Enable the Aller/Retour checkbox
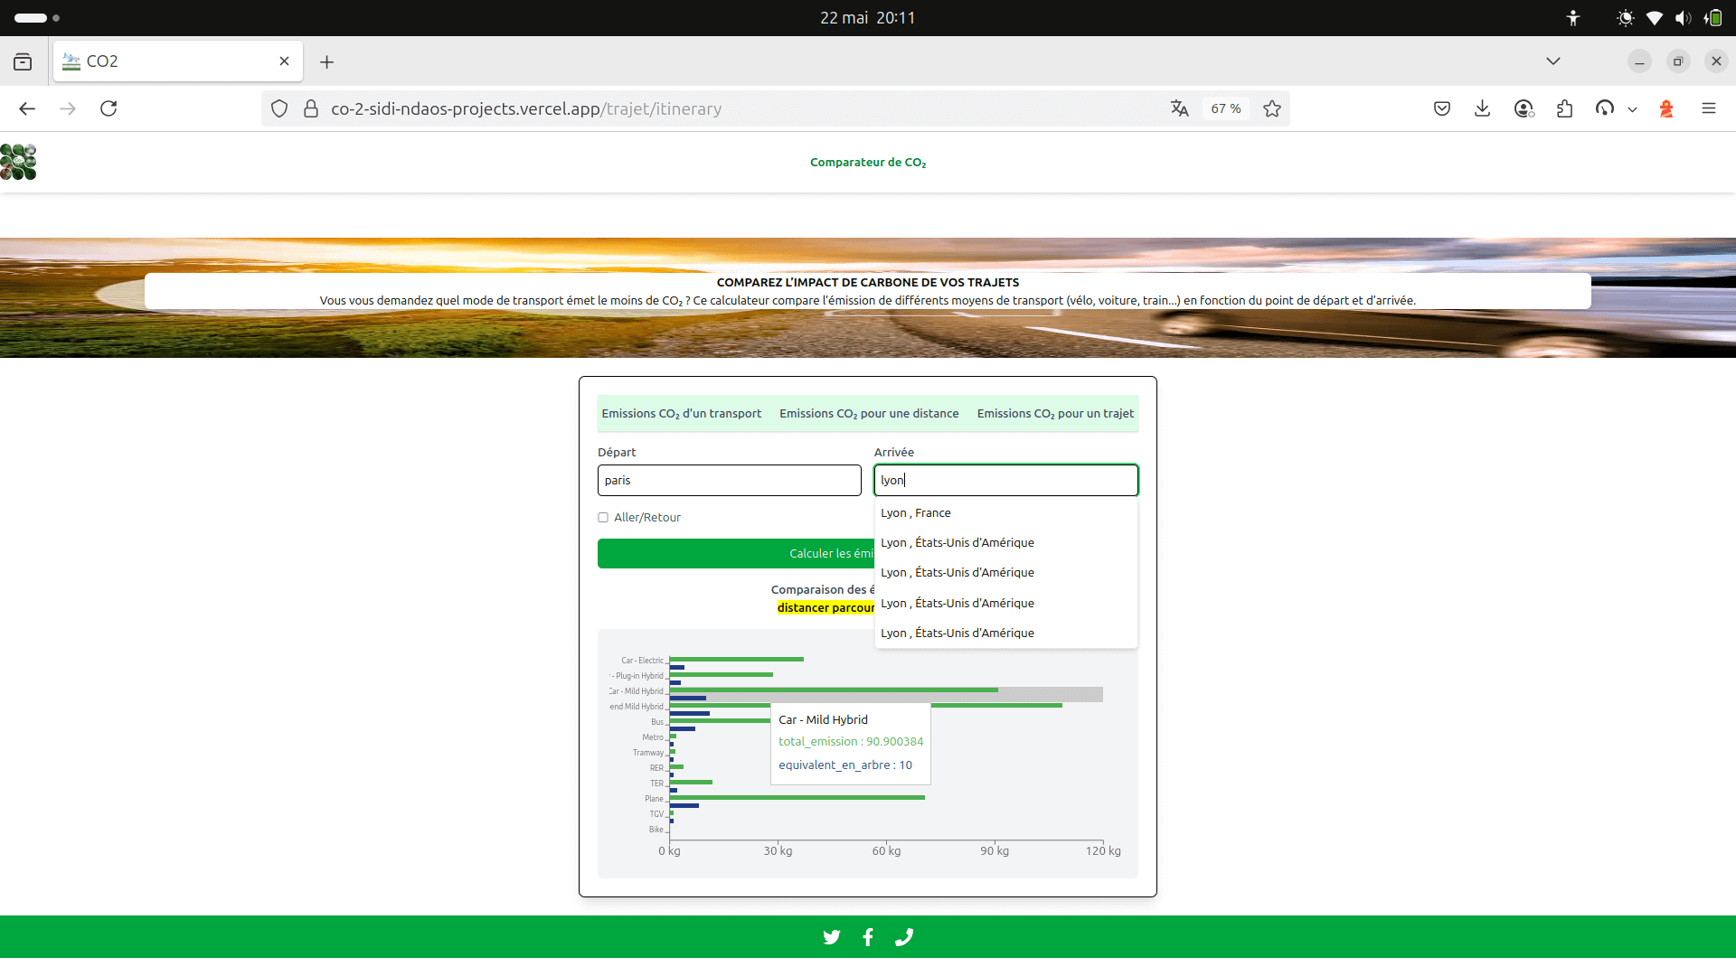1736x976 pixels. click(x=604, y=517)
